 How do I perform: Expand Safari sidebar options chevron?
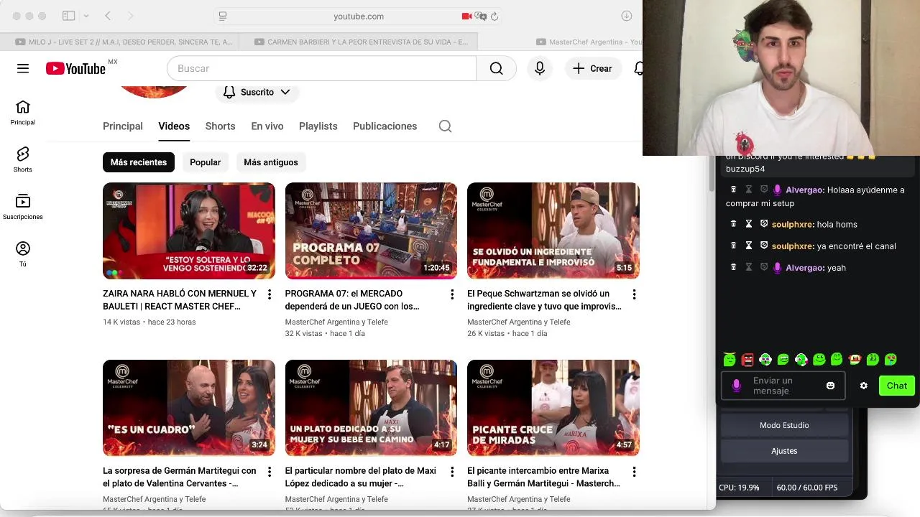pyautogui.click(x=86, y=16)
